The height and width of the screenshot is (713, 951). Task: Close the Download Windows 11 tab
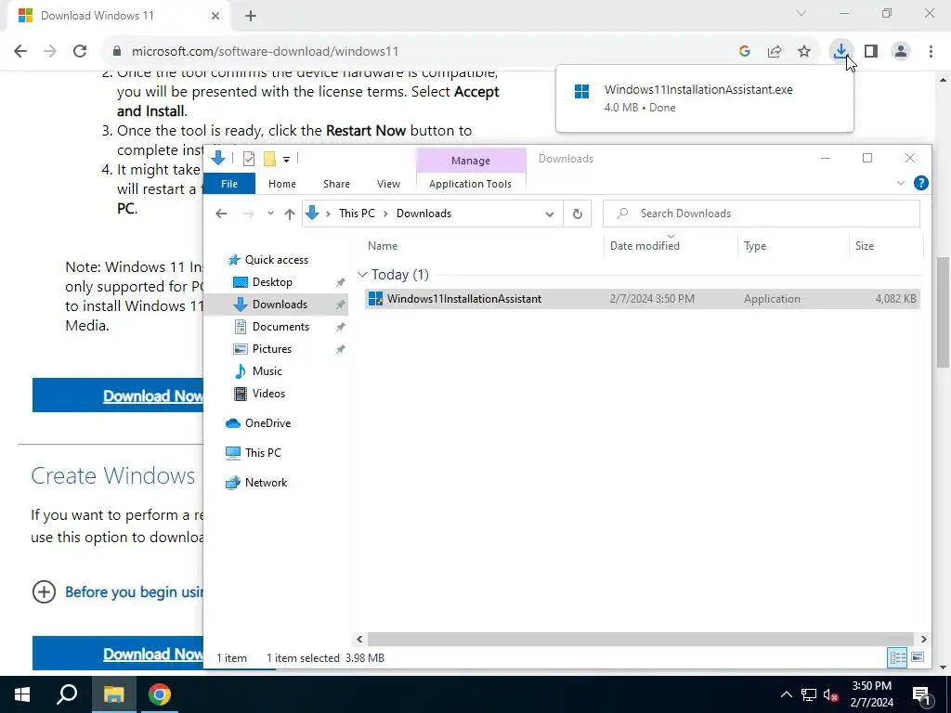pos(215,17)
